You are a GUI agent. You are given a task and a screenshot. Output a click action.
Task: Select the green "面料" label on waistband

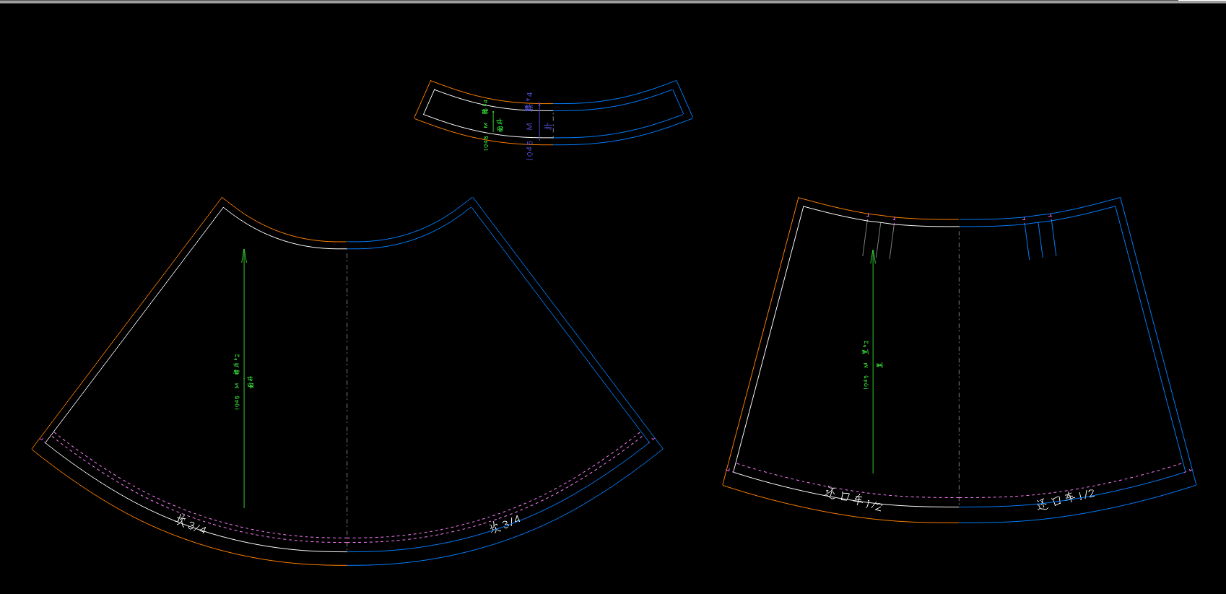click(x=500, y=124)
